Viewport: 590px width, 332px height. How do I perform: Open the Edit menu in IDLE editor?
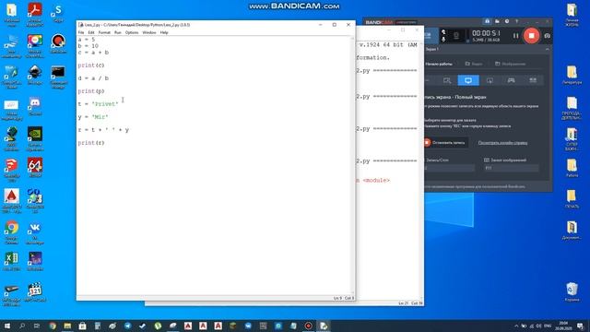(x=91, y=33)
